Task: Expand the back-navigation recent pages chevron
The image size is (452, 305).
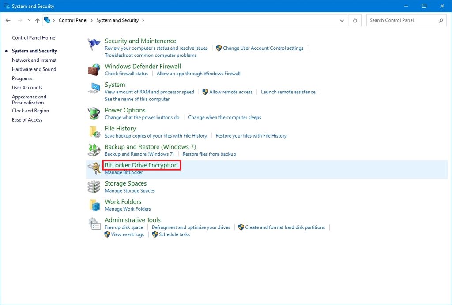Action: 29,20
